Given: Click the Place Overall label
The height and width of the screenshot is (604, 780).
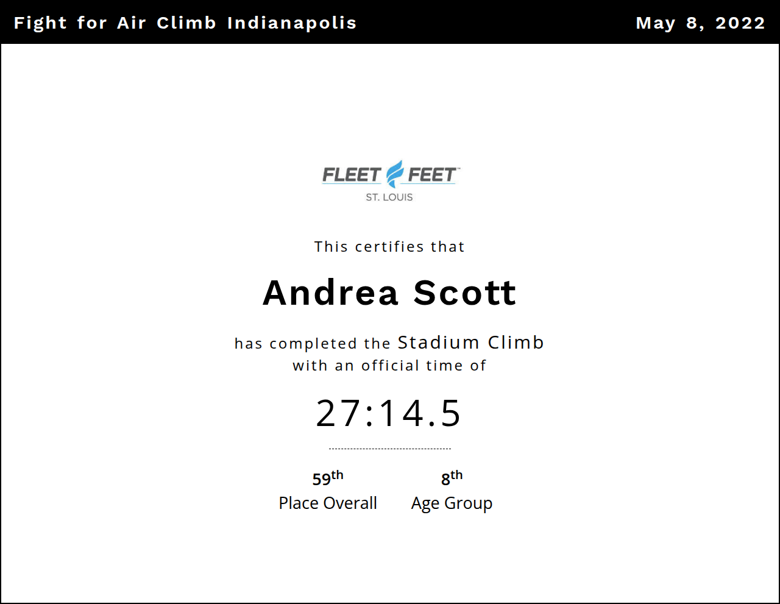Looking at the screenshot, I should tap(328, 503).
